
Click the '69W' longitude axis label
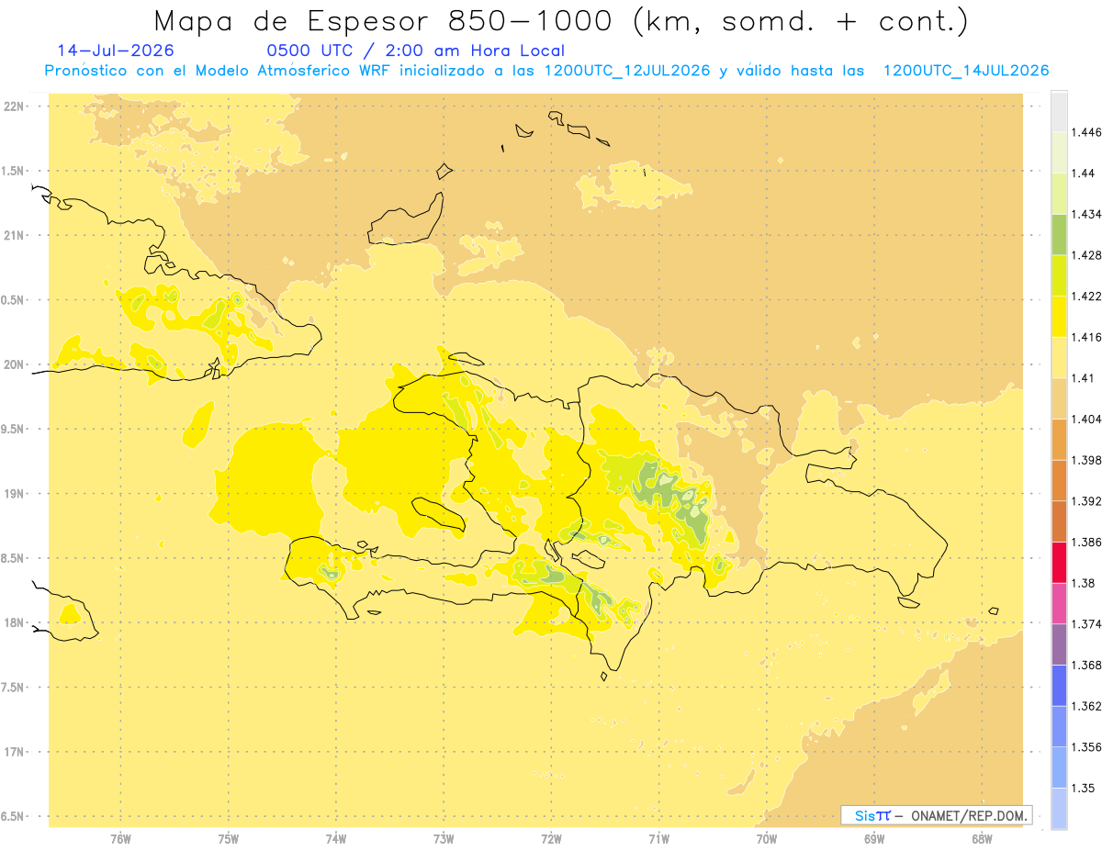tap(874, 838)
